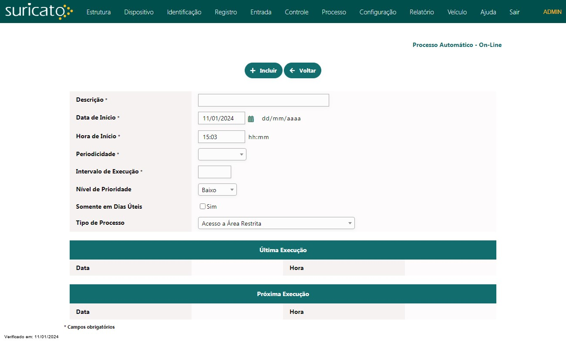Click into the Descrição text field
The width and height of the screenshot is (566, 343).
pos(263,100)
